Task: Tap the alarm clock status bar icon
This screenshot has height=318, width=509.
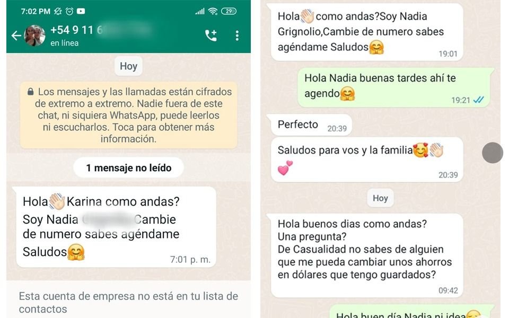Action: (x=69, y=11)
